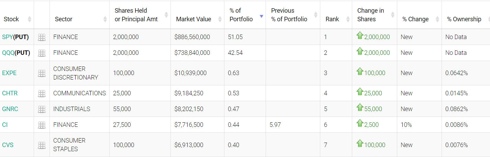Open the CHTR stock page link
Image resolution: width=490 pixels, height=157 pixels.
[x=10, y=93]
